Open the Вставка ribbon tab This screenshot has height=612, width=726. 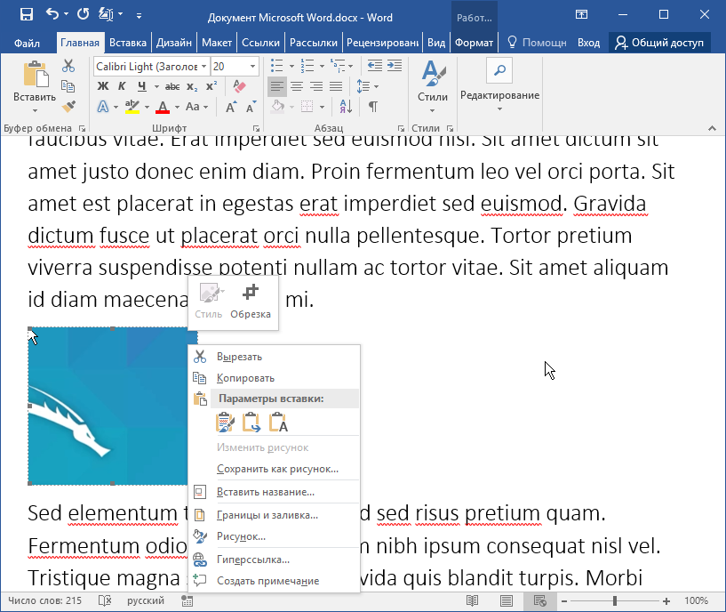click(x=128, y=43)
